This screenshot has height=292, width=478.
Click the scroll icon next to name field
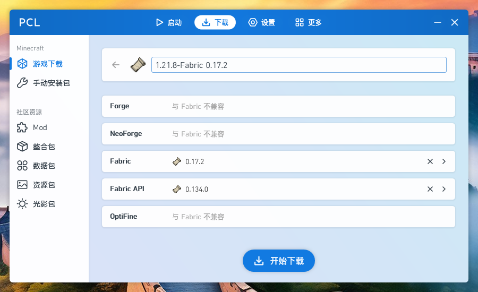[138, 65]
